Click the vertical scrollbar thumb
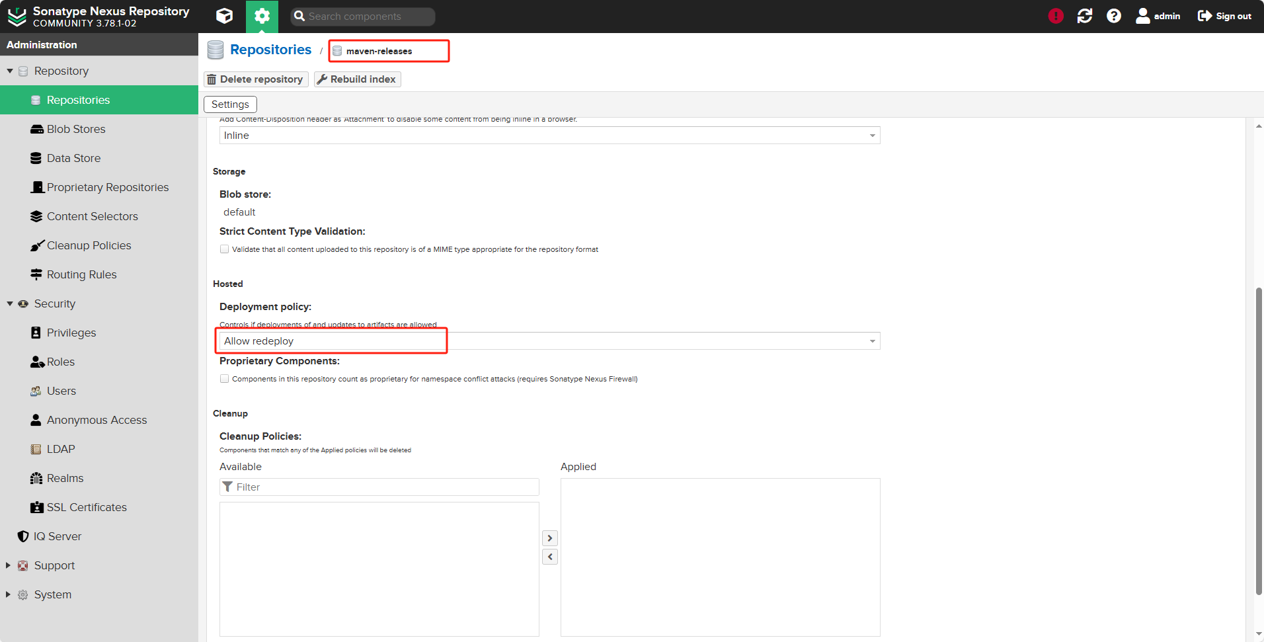1264x642 pixels. 1259,442
